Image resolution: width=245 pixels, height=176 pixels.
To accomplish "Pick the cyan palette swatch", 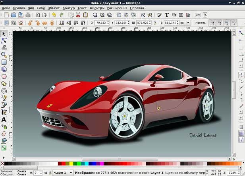I will (87, 164).
